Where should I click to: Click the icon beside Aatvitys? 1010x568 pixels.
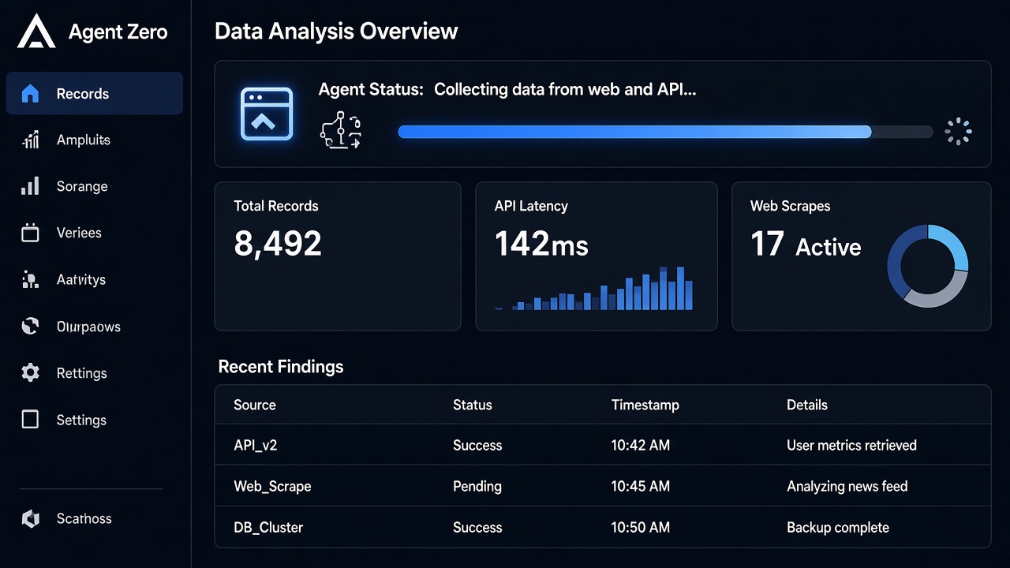(x=30, y=279)
